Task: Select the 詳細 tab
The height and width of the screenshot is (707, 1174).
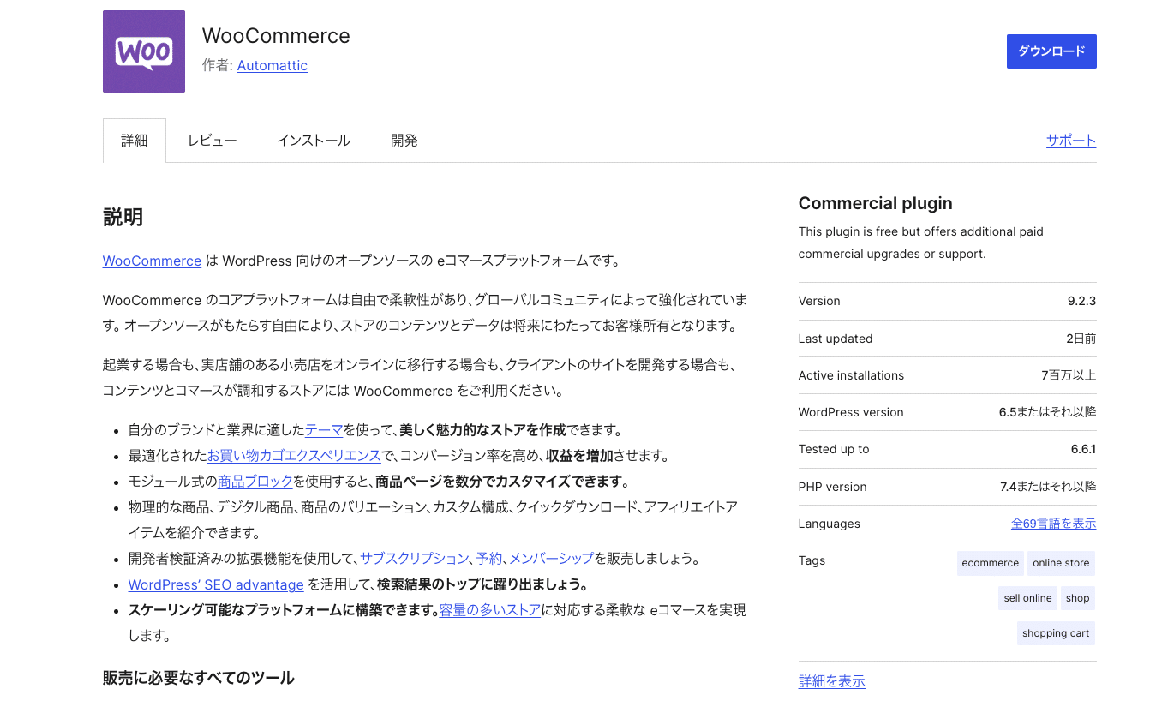Action: pos(135,141)
